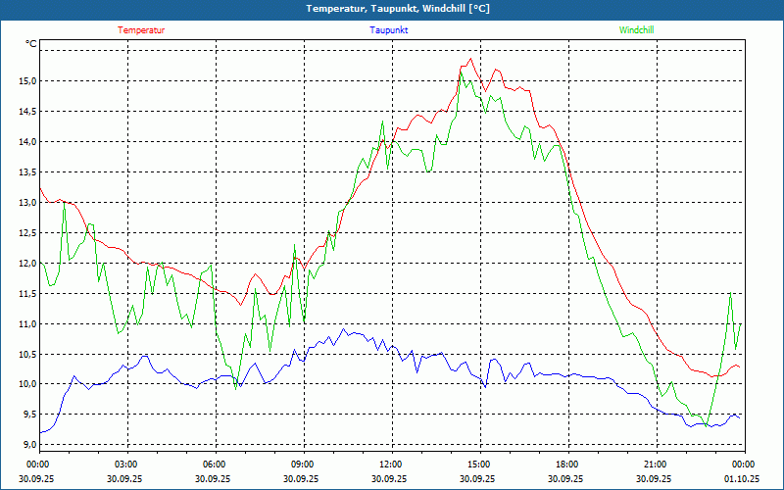Click the 01.10.25 date label
784x490 pixels.
(x=742, y=479)
